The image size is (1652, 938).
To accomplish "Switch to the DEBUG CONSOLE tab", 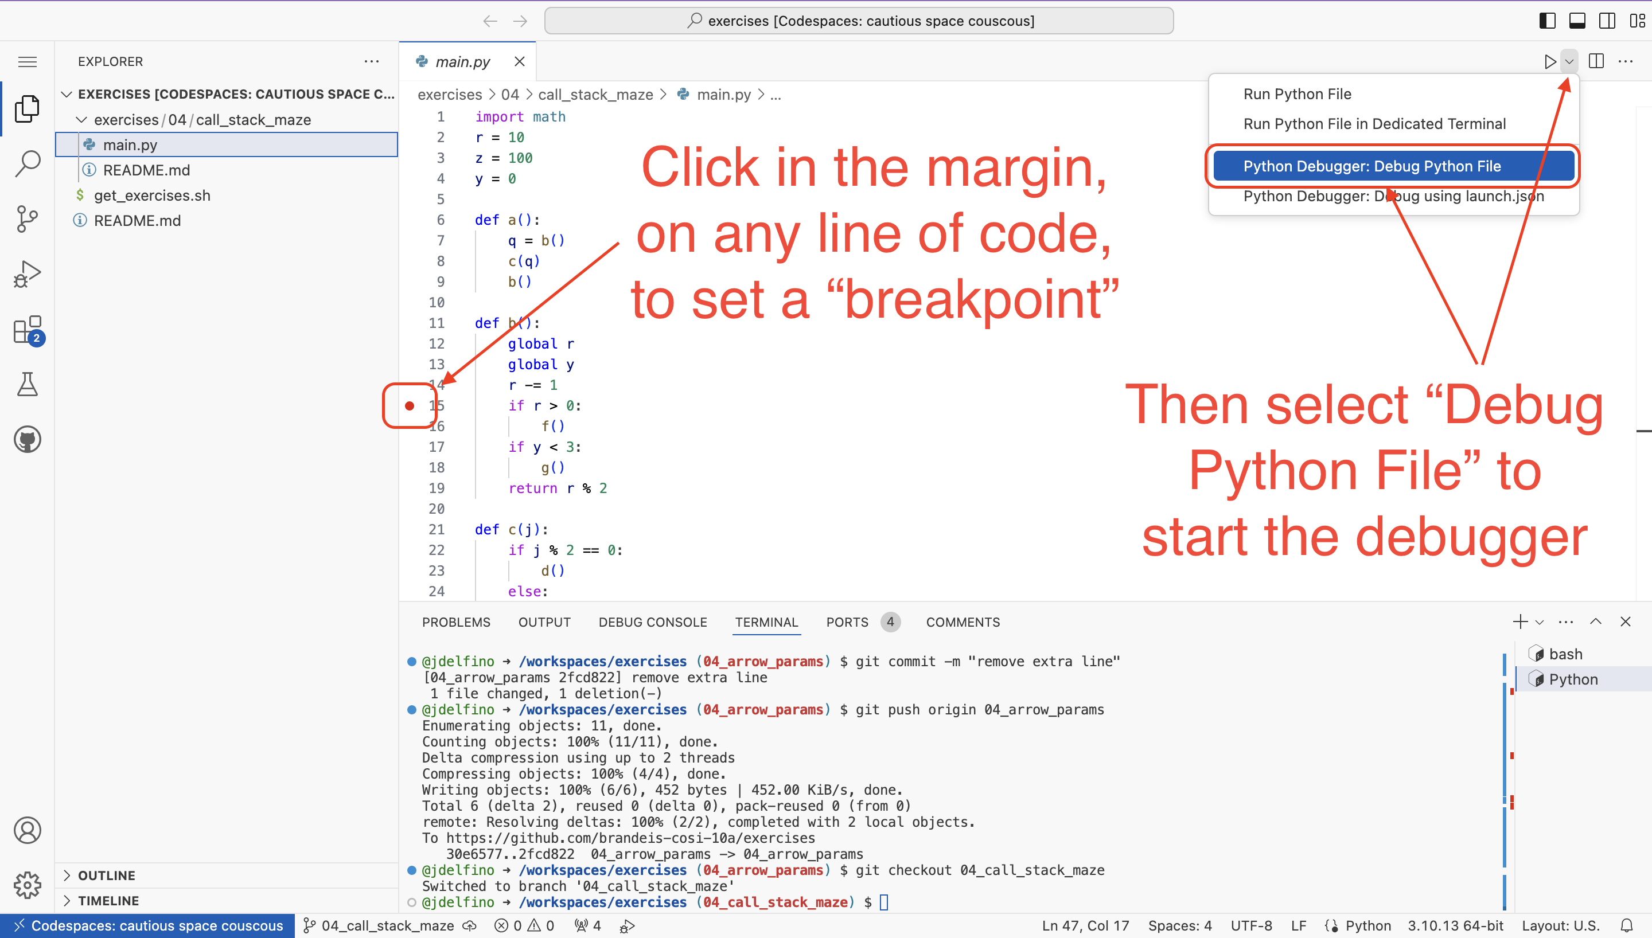I will click(653, 622).
